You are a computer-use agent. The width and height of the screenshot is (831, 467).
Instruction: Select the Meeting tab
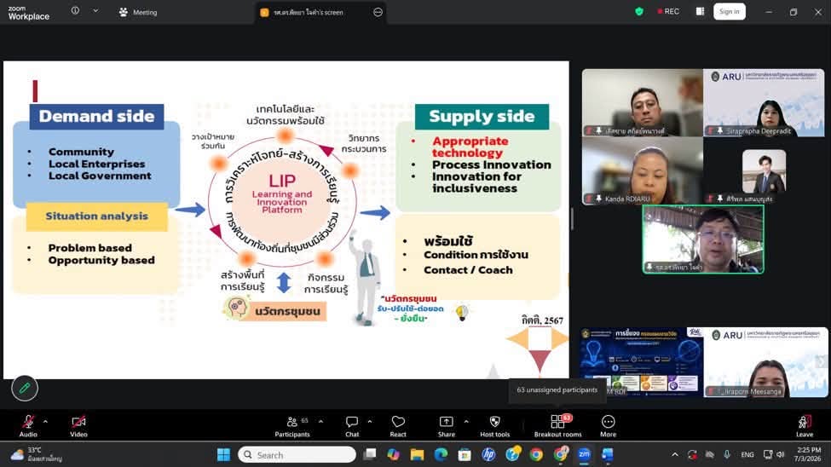coord(138,12)
